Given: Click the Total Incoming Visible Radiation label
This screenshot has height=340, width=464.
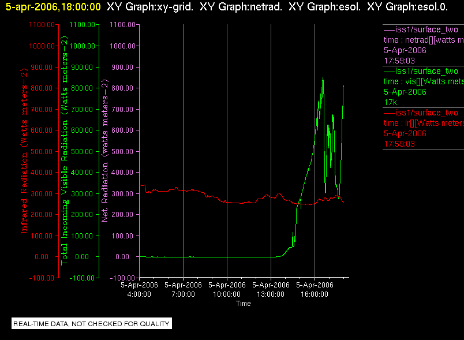Looking at the screenshot, I should pos(65,151).
